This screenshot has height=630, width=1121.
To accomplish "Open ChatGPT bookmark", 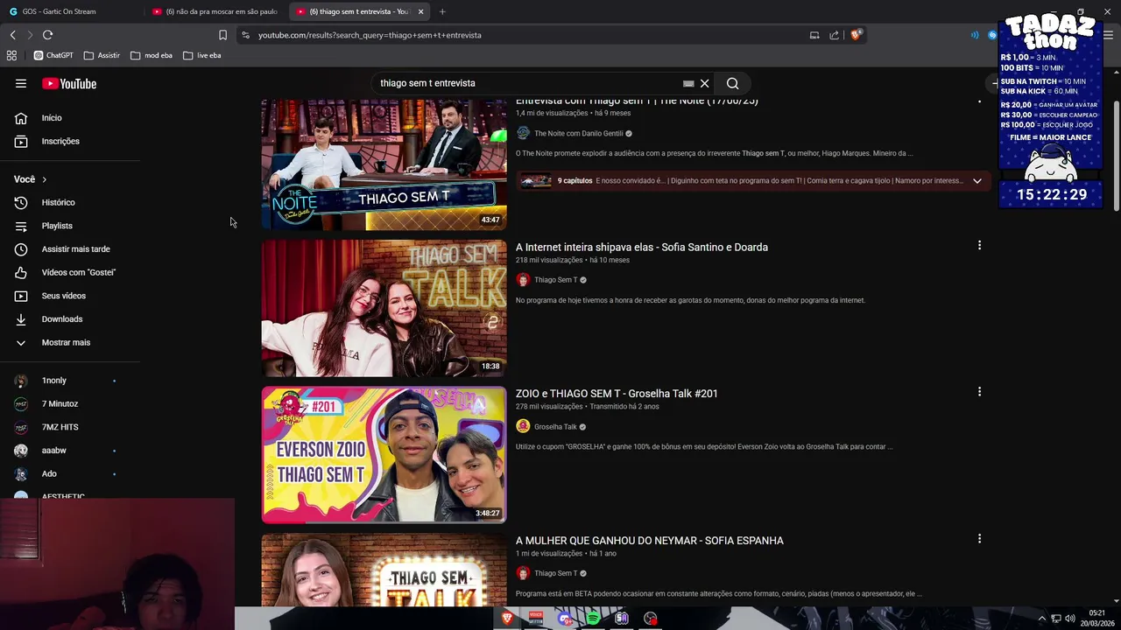I will [53, 55].
